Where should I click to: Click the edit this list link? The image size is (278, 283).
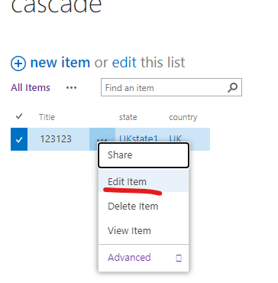click(148, 63)
